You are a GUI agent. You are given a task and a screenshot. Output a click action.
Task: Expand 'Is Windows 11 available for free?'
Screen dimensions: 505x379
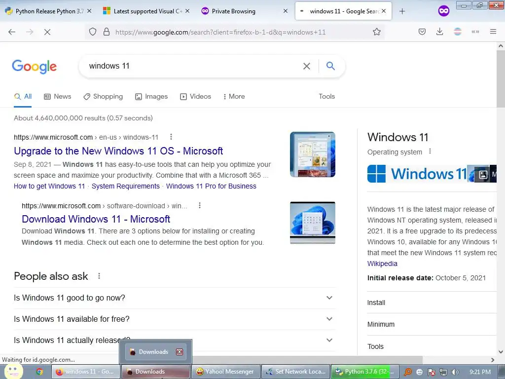pyautogui.click(x=175, y=319)
